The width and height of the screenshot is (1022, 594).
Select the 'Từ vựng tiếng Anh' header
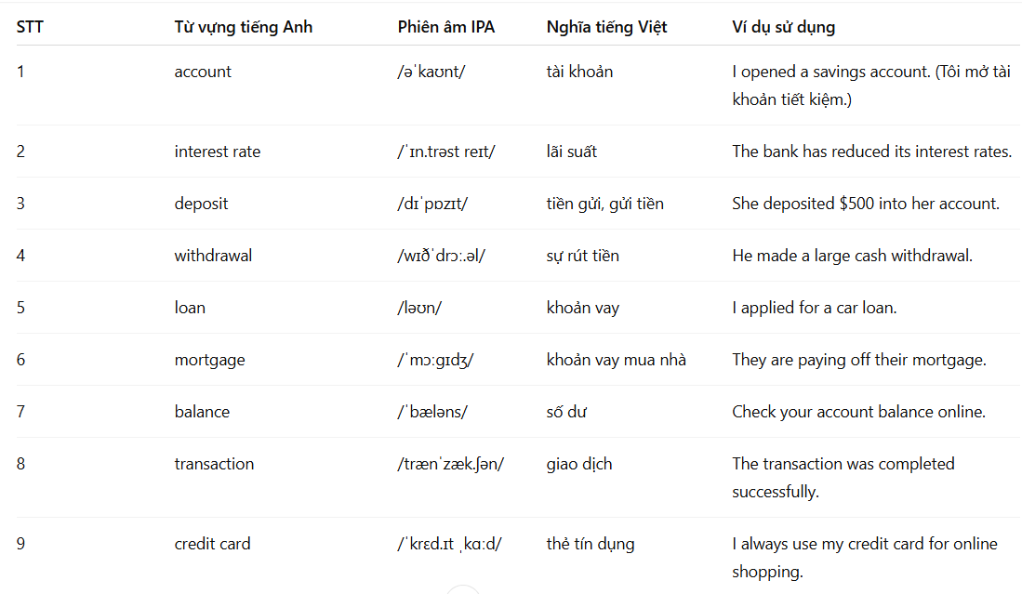click(x=243, y=27)
